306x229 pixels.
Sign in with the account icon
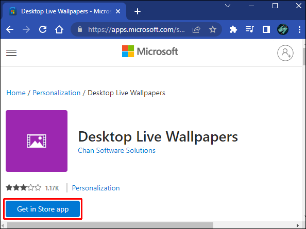pos(285,53)
